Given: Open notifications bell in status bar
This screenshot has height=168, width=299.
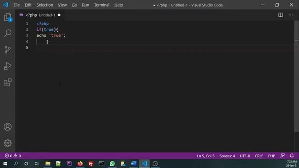Looking at the screenshot, I should (x=292, y=155).
